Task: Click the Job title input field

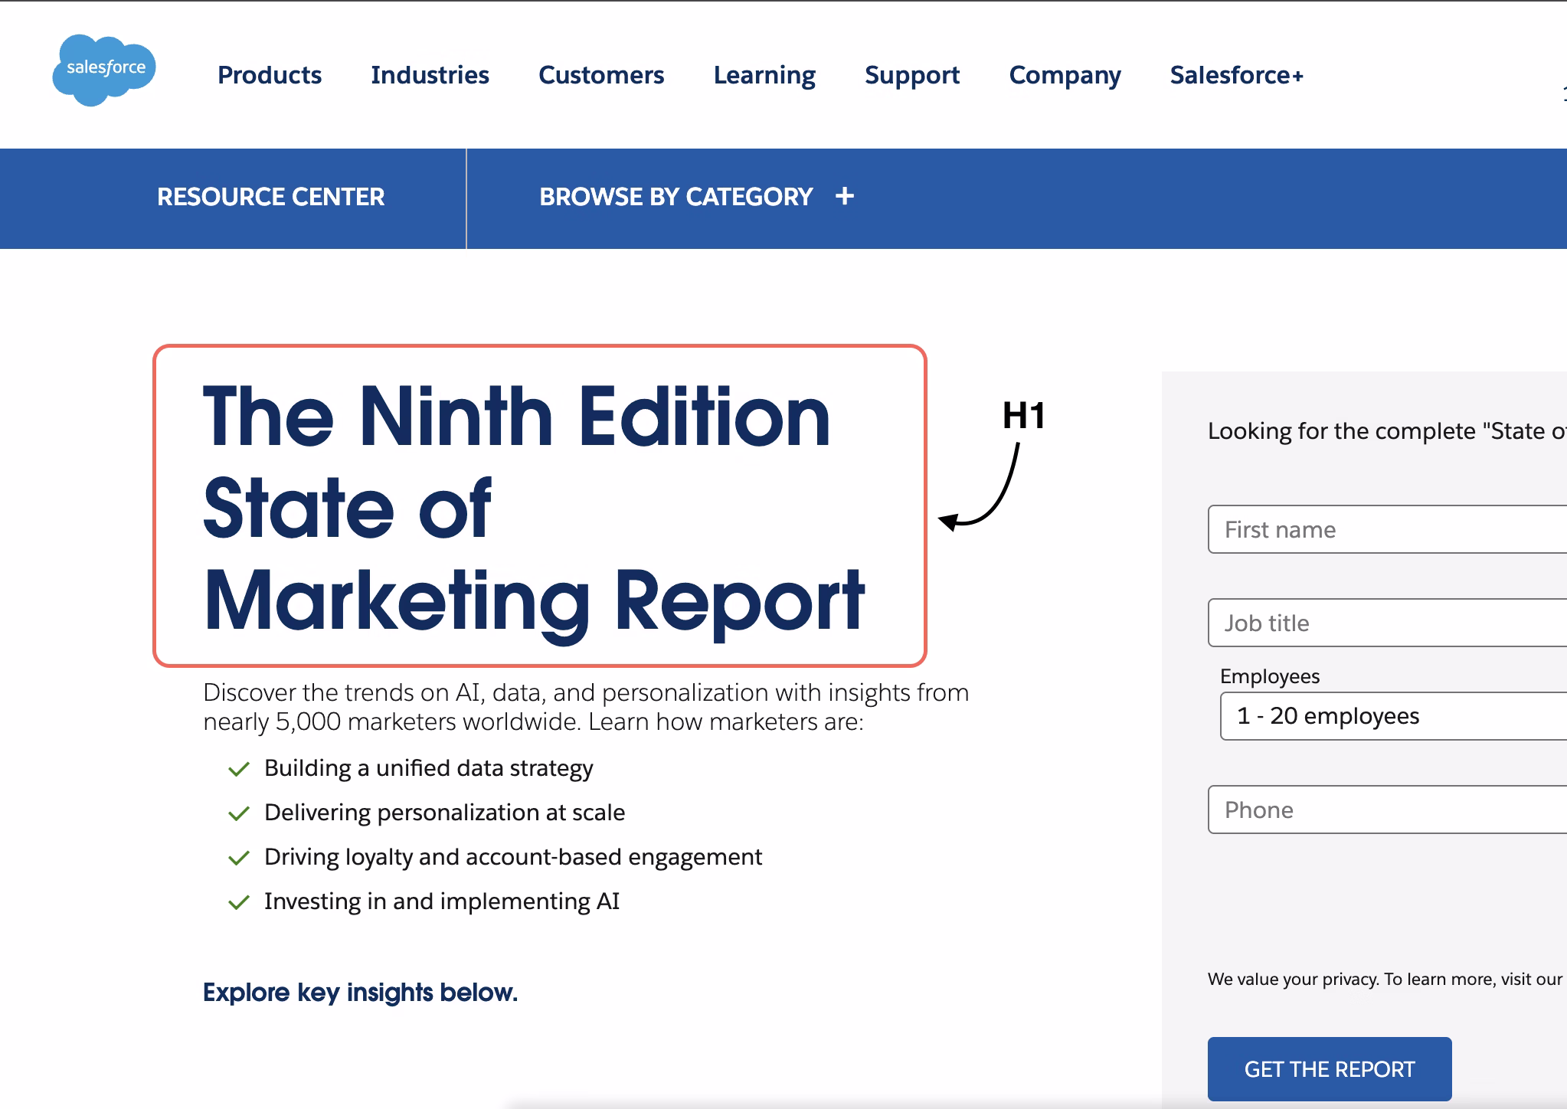Action: (1388, 623)
